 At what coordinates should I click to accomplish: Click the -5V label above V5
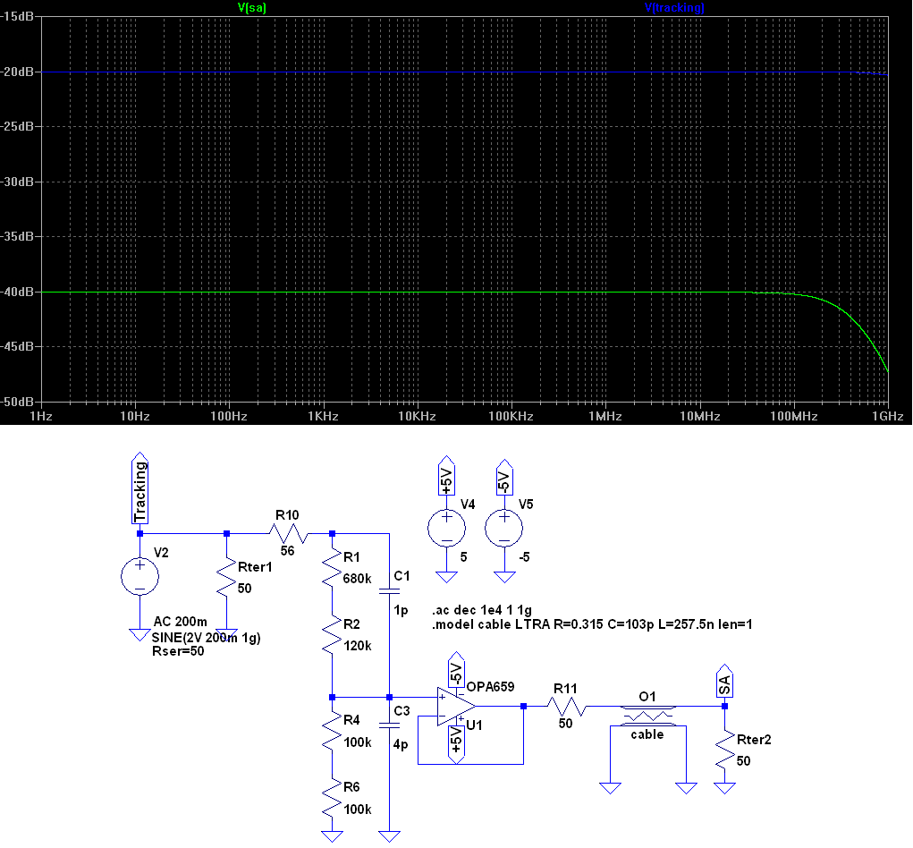click(504, 478)
